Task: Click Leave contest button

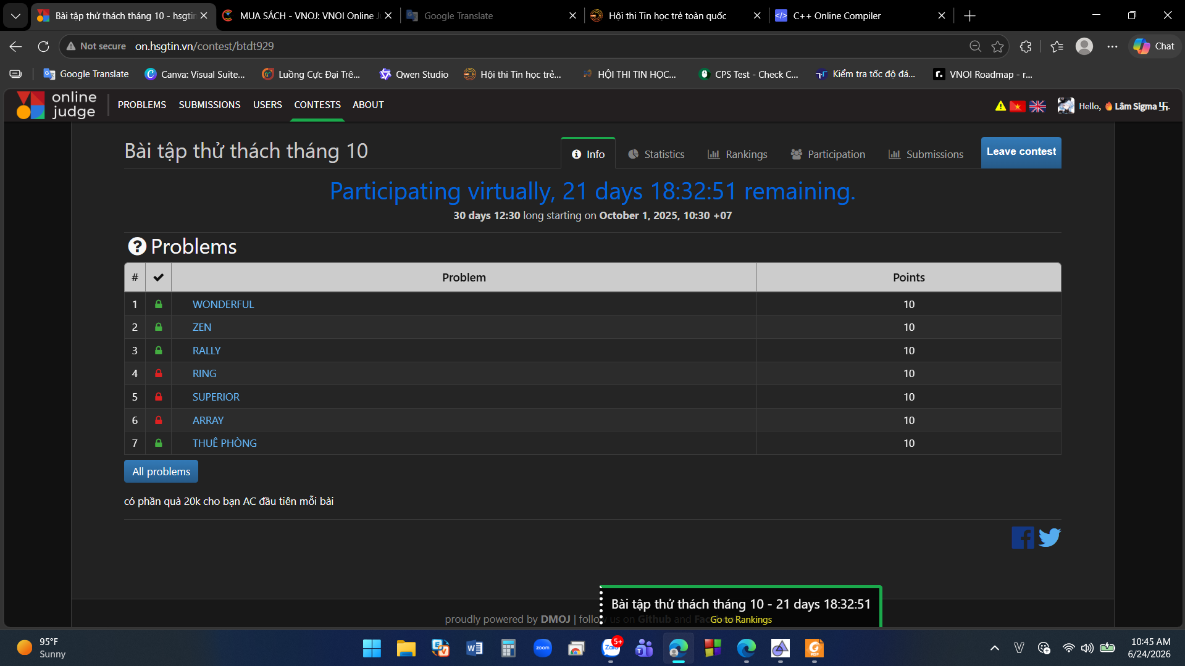Action: [1021, 152]
